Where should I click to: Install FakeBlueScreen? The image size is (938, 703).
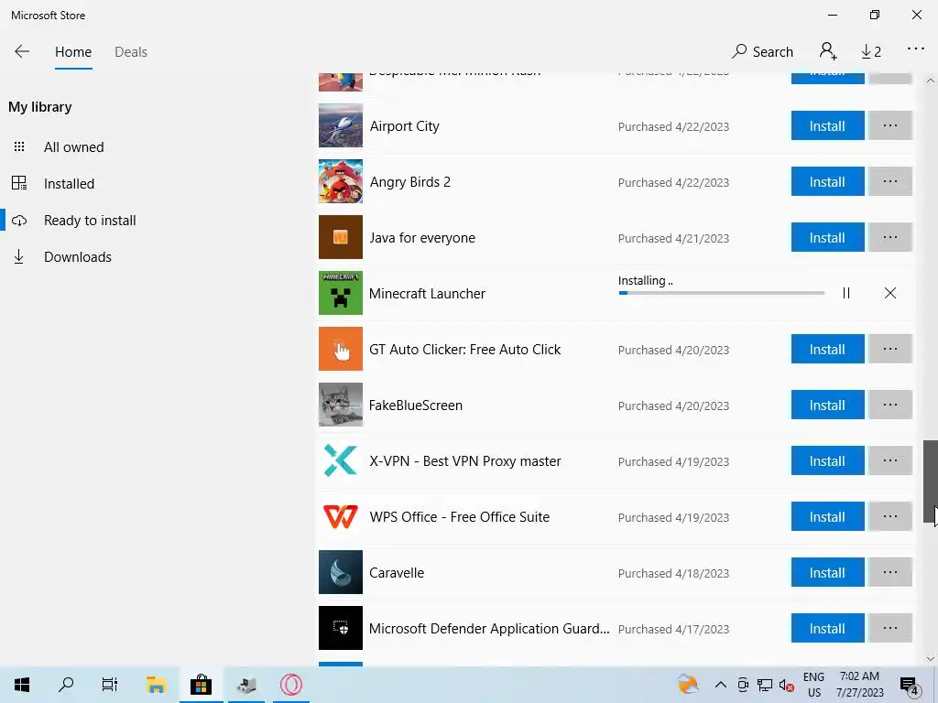[827, 405]
